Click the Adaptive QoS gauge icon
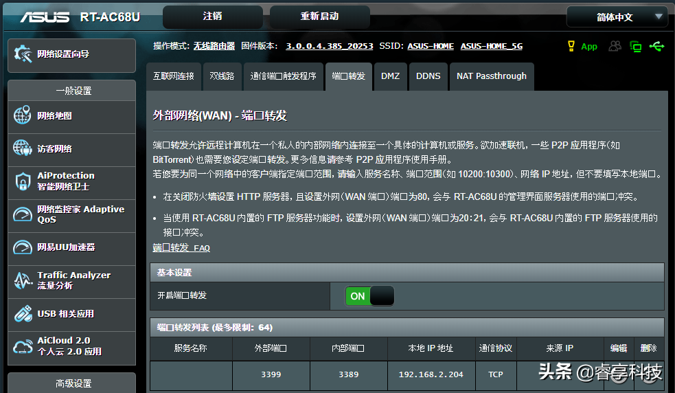Image resolution: width=675 pixels, height=393 pixels. coord(23,214)
